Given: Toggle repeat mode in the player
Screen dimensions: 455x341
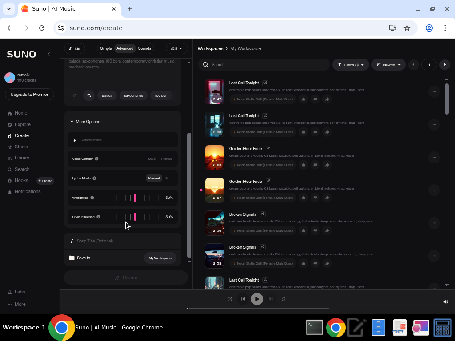Looking at the screenshot, I should click(284, 299).
